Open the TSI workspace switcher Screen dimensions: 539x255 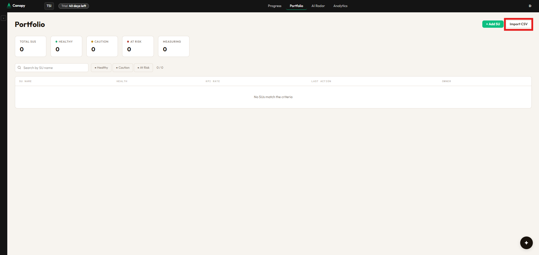click(49, 6)
